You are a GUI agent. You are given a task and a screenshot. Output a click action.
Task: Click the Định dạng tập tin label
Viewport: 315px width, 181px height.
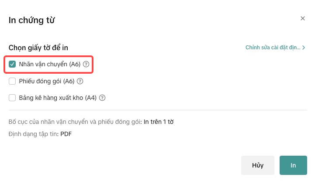pos(33,134)
